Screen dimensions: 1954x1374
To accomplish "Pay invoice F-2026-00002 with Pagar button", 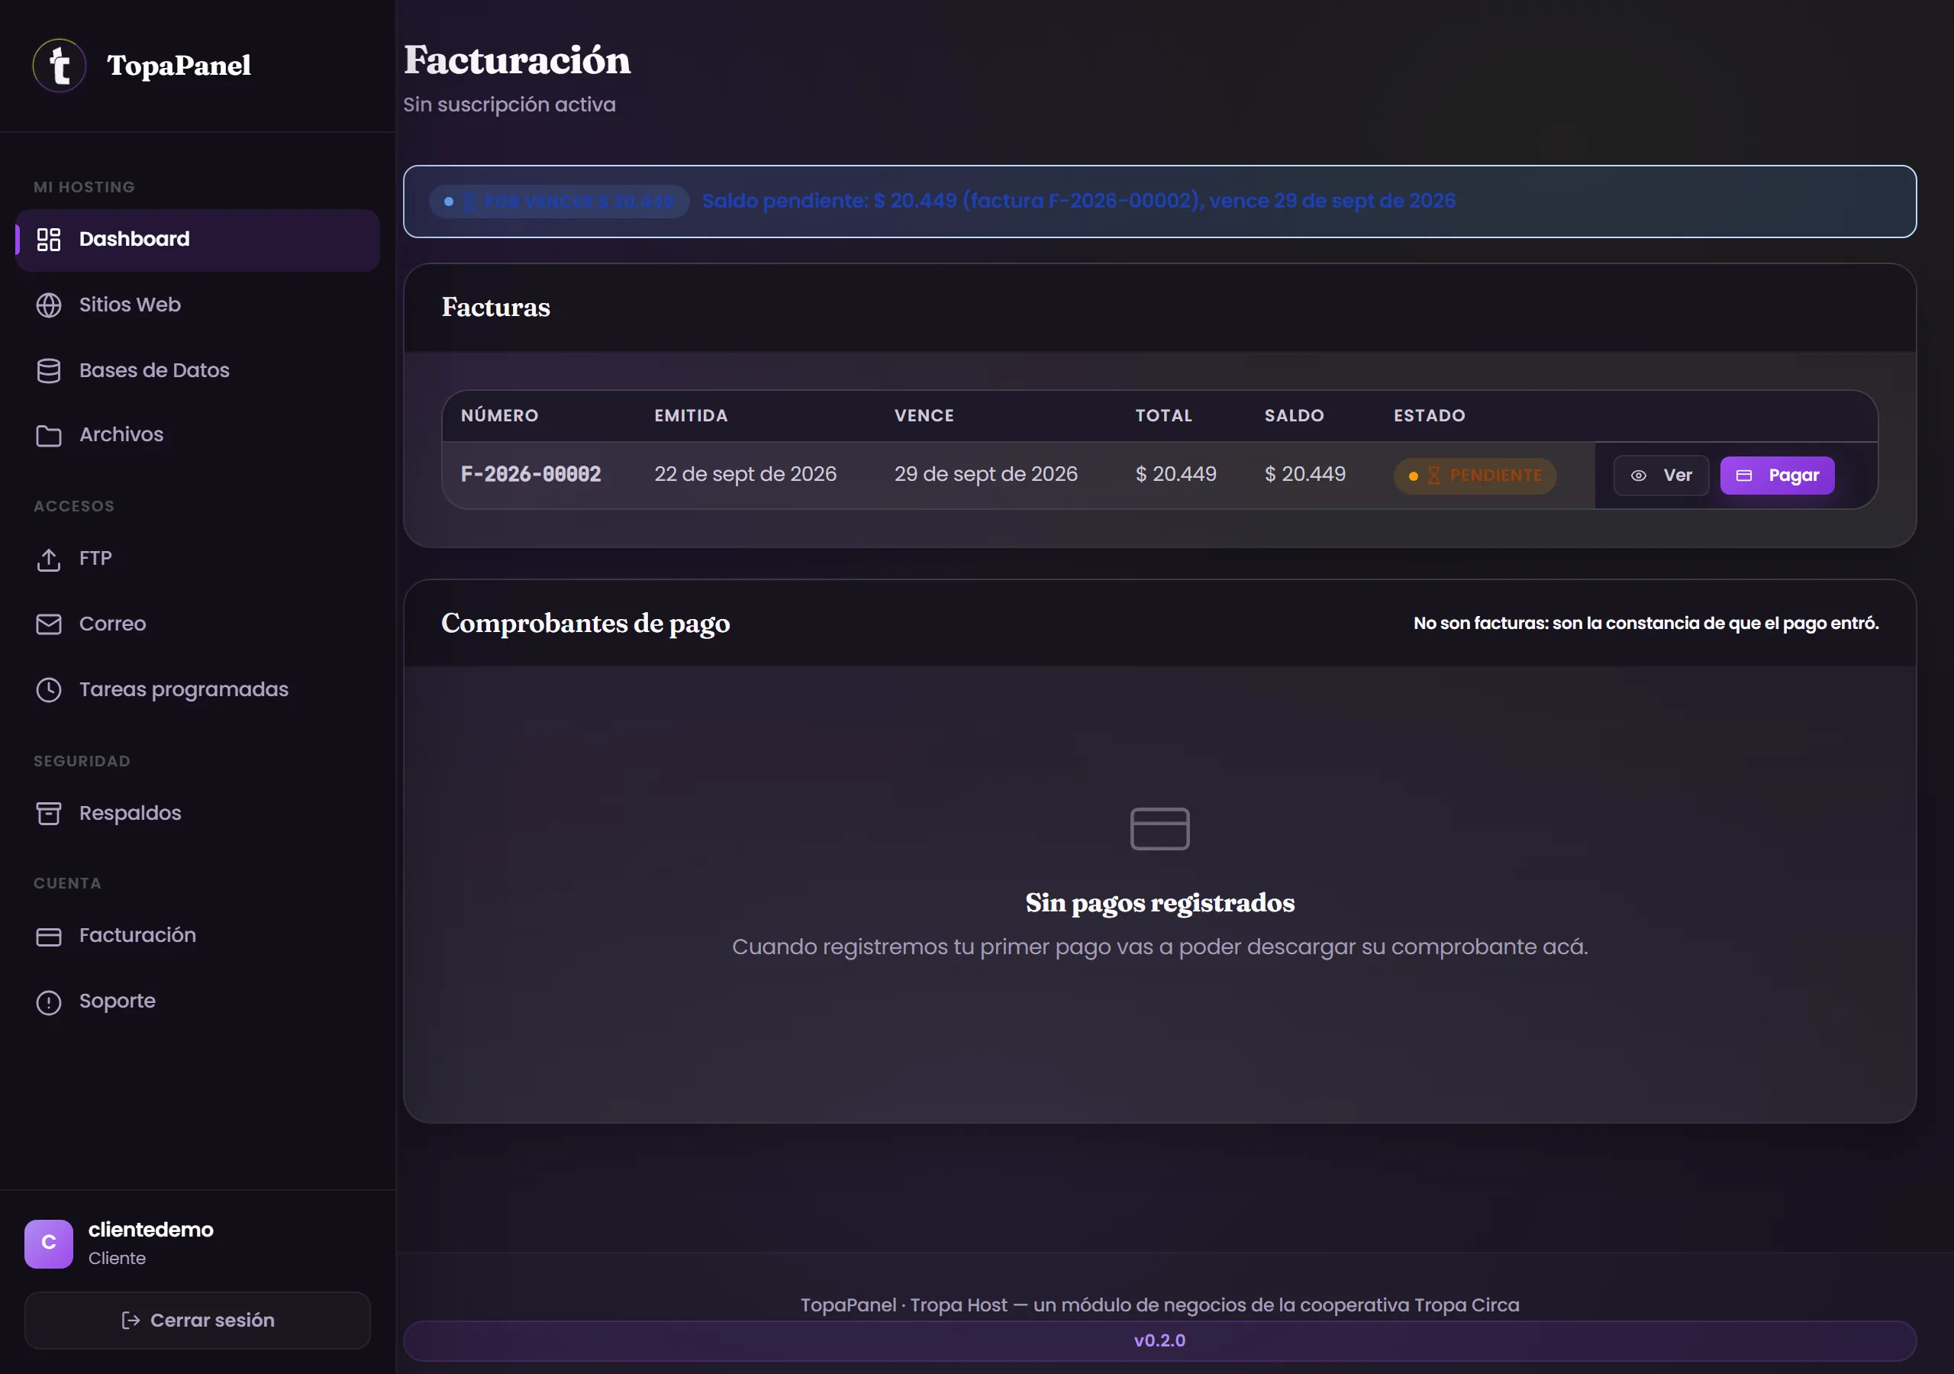I will point(1776,475).
